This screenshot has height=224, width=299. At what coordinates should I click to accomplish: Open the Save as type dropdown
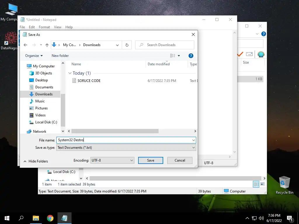point(126,148)
